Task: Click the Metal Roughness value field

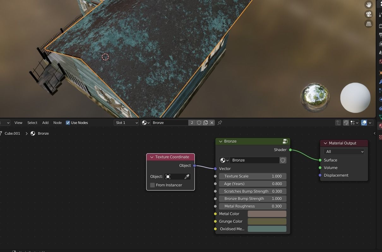Action: tap(253, 206)
